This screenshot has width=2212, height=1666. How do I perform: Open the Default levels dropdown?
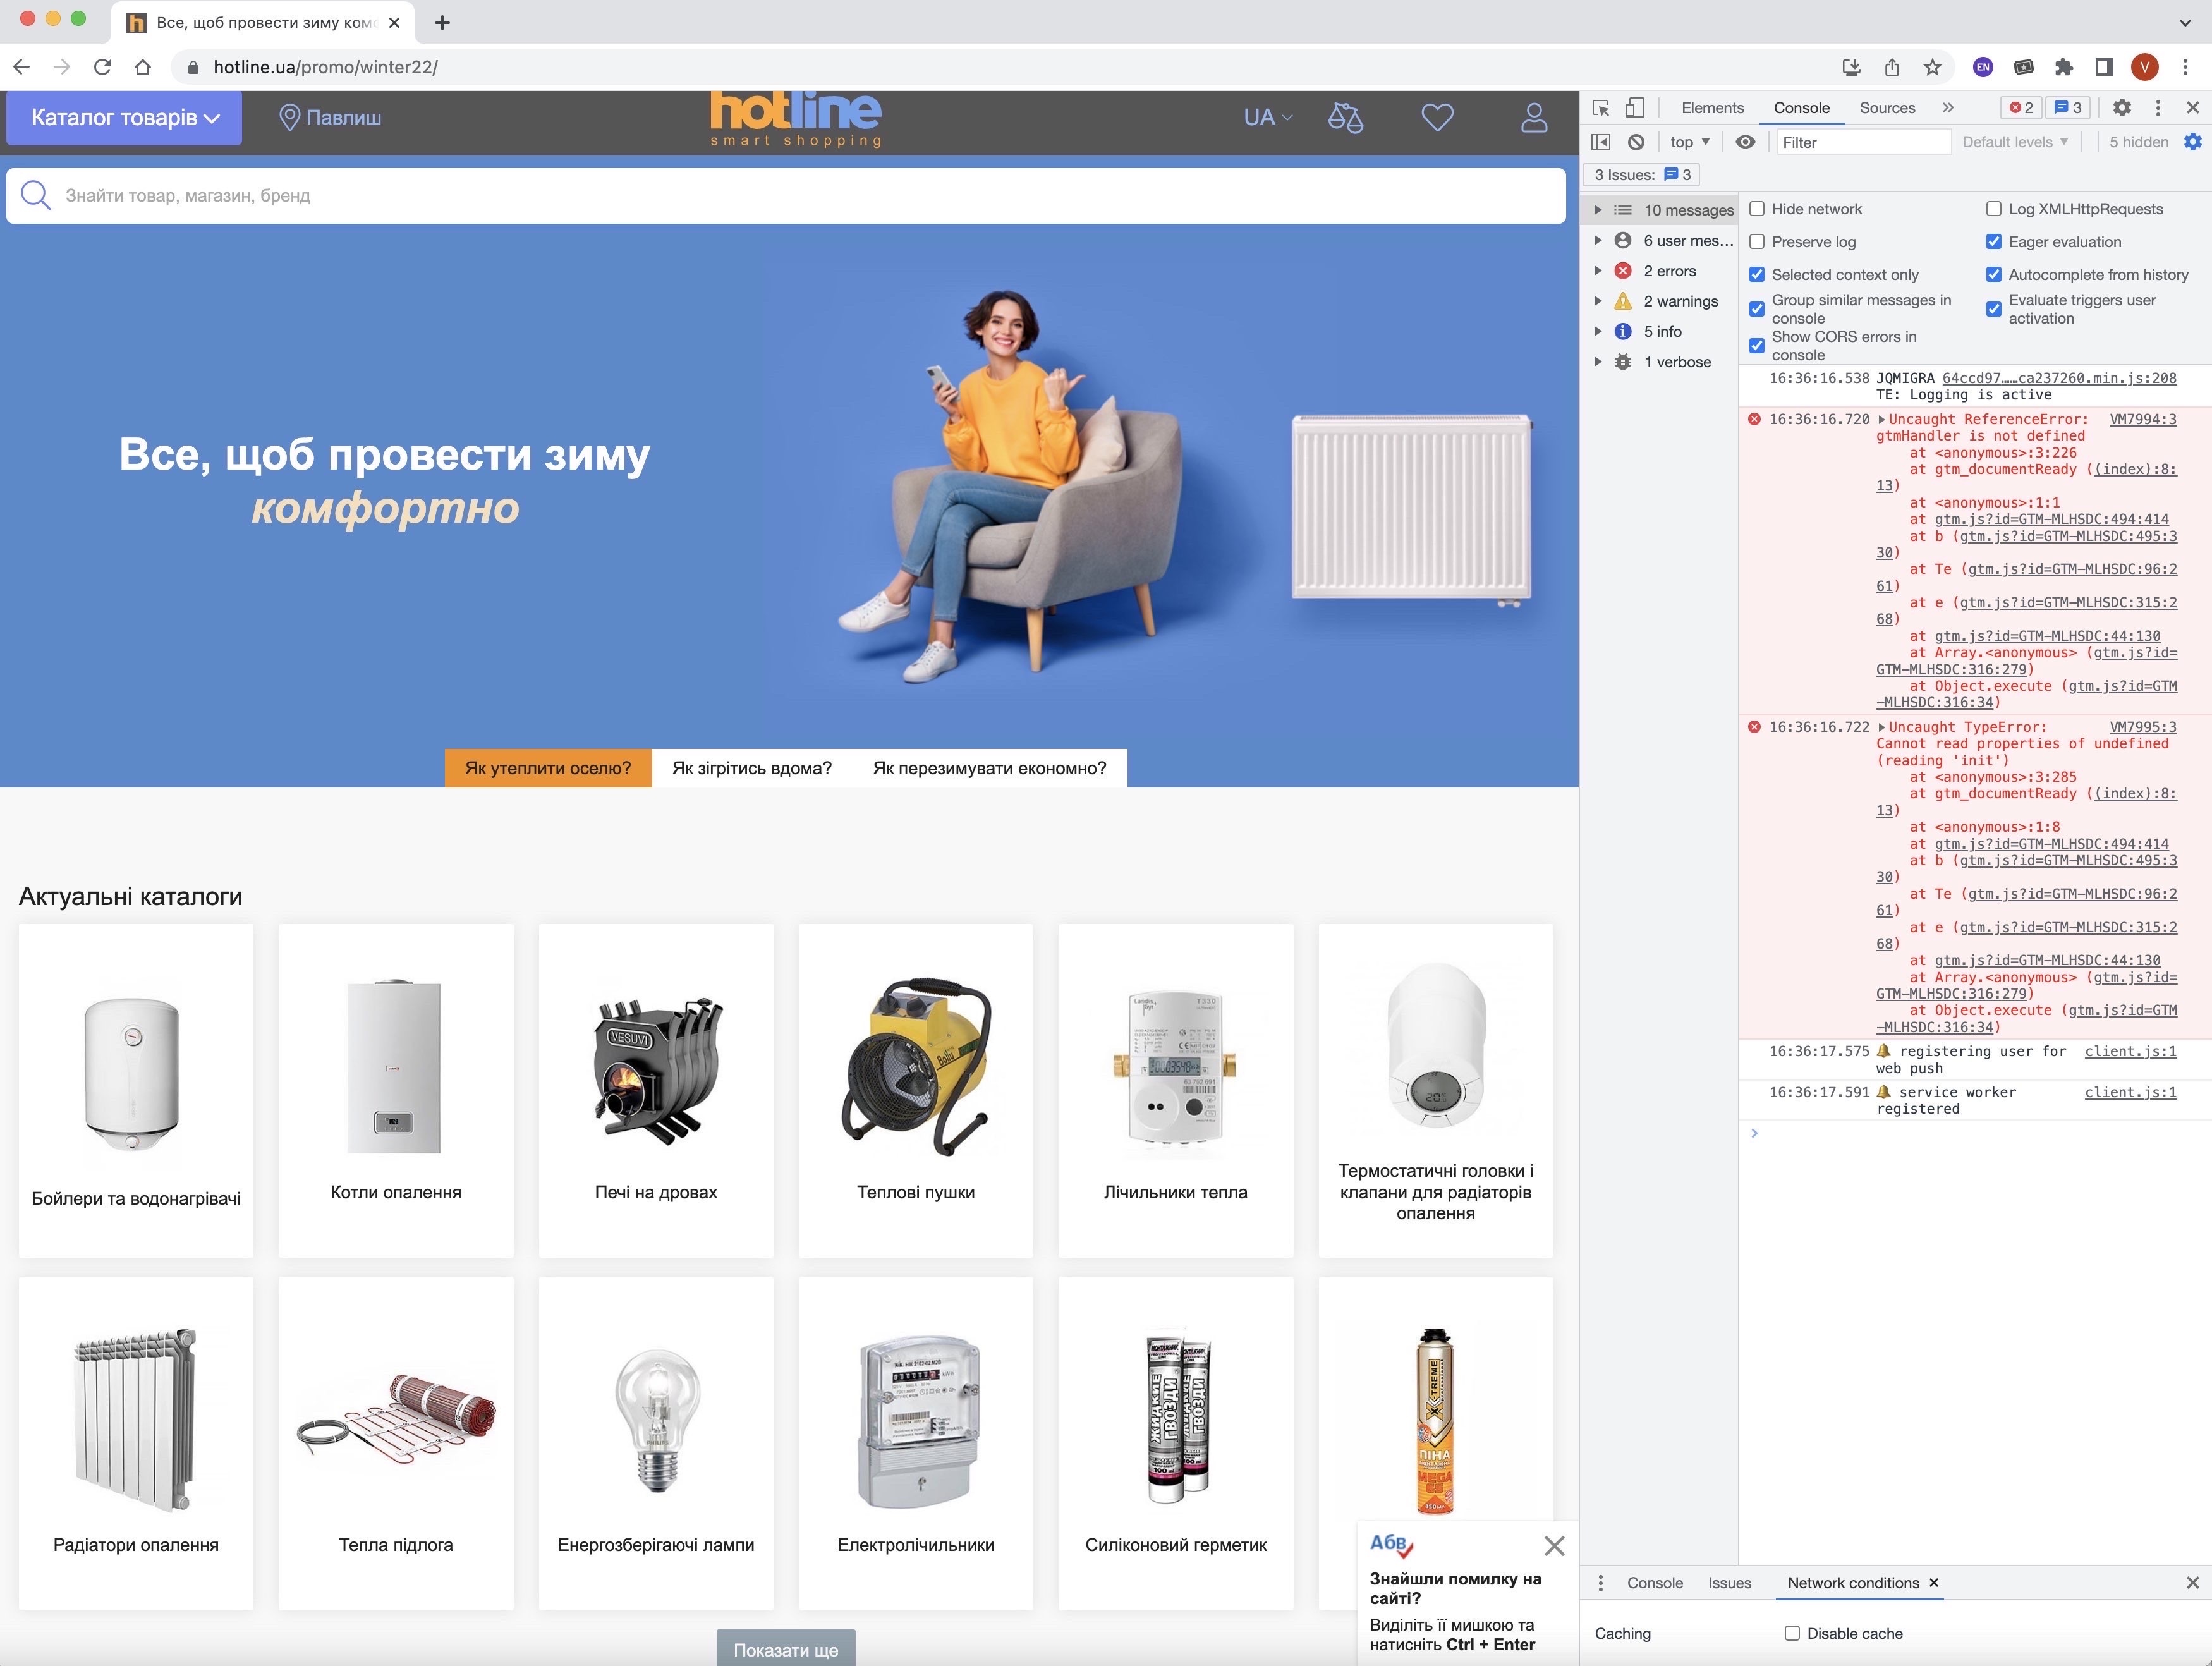(x=2014, y=142)
